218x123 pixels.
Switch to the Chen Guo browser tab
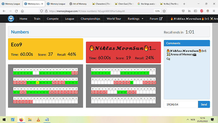tap(124, 4)
